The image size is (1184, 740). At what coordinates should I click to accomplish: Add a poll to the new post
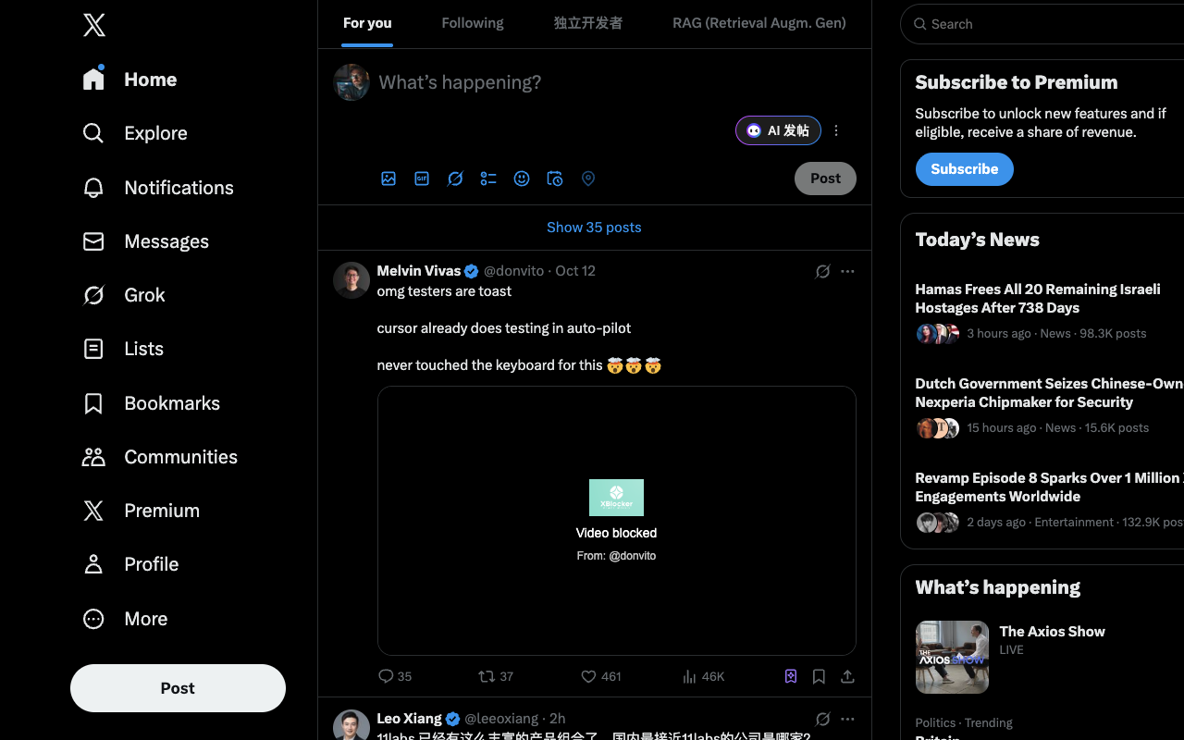click(x=488, y=179)
